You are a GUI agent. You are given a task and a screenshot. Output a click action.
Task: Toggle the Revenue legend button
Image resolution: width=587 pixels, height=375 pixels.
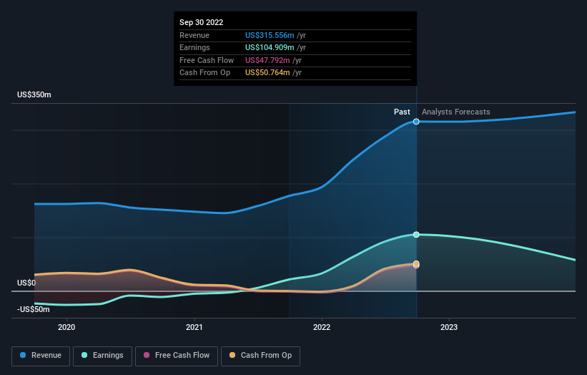(41, 356)
